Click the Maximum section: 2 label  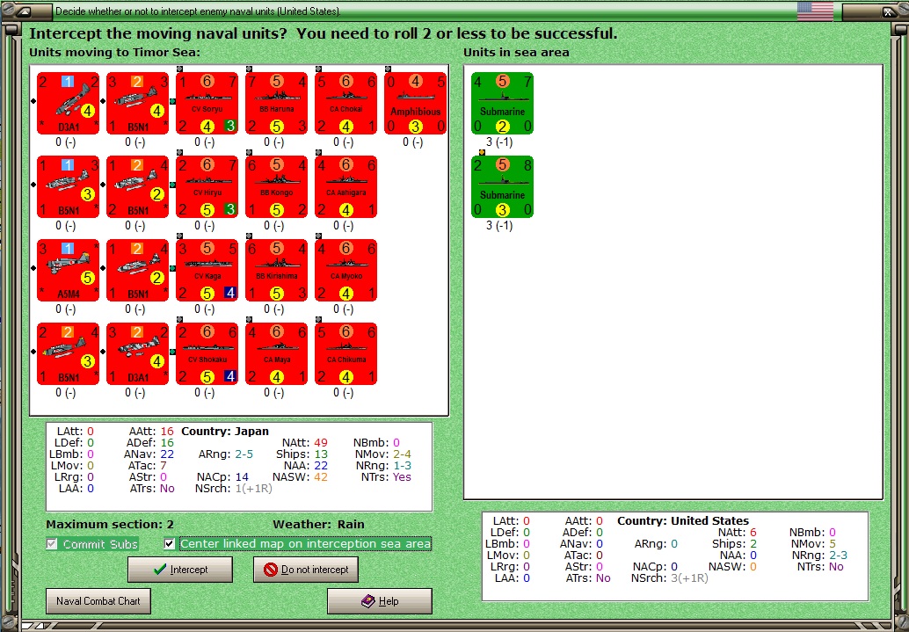tap(110, 524)
